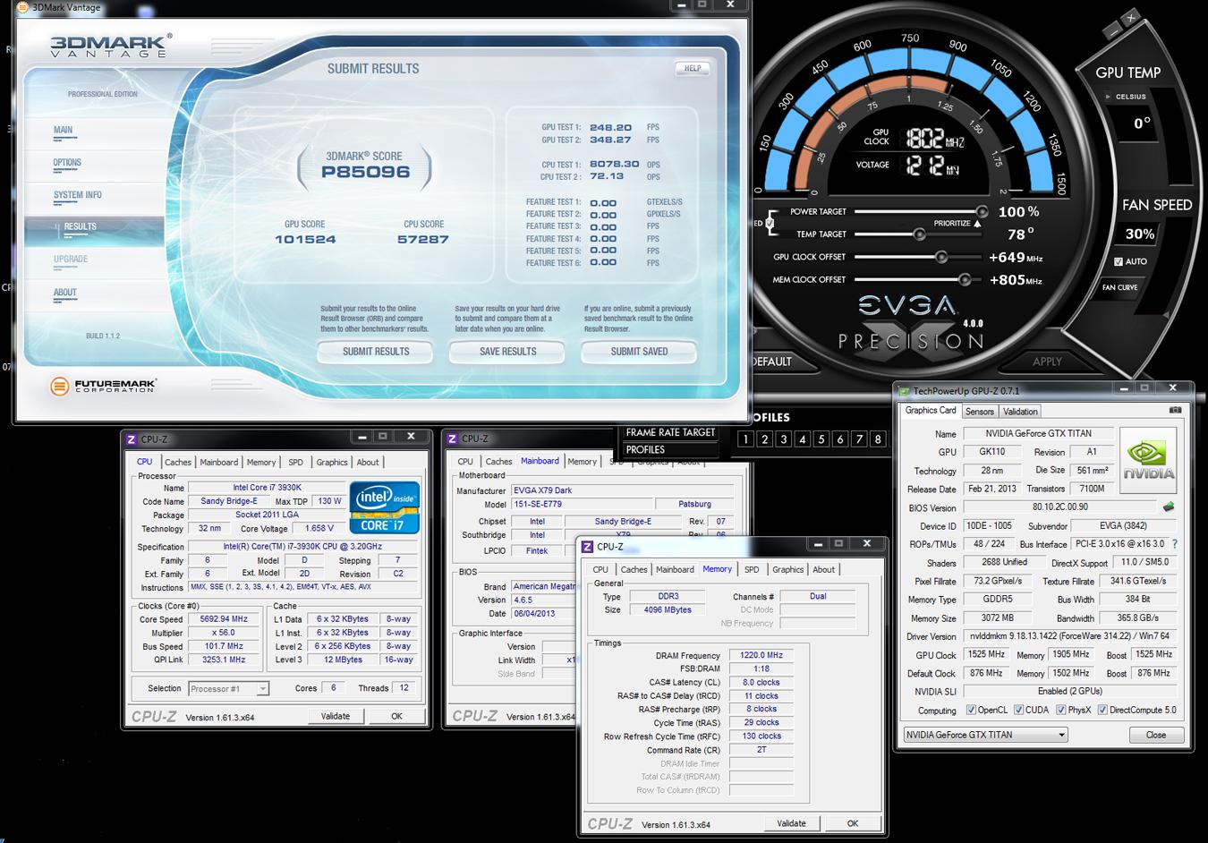Select profile slot 5 in EVGA Precision

[821, 439]
